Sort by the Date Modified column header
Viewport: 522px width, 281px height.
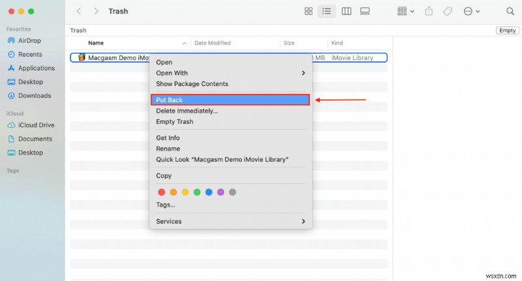212,43
